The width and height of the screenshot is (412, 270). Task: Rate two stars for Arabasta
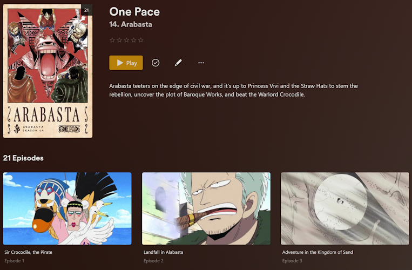119,40
